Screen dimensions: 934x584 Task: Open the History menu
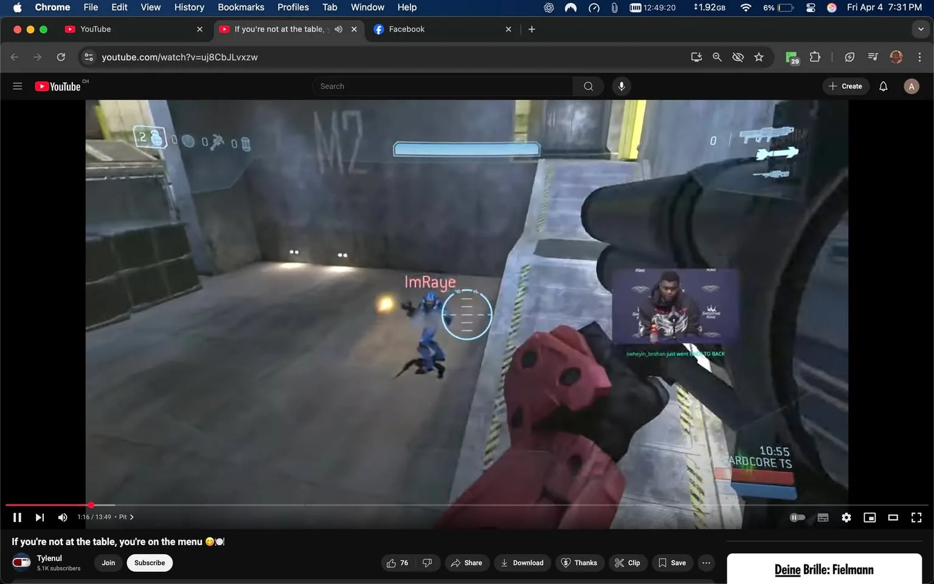(x=189, y=7)
